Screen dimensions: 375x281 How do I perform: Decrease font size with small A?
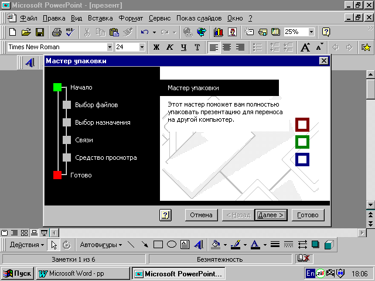[x=319, y=47]
